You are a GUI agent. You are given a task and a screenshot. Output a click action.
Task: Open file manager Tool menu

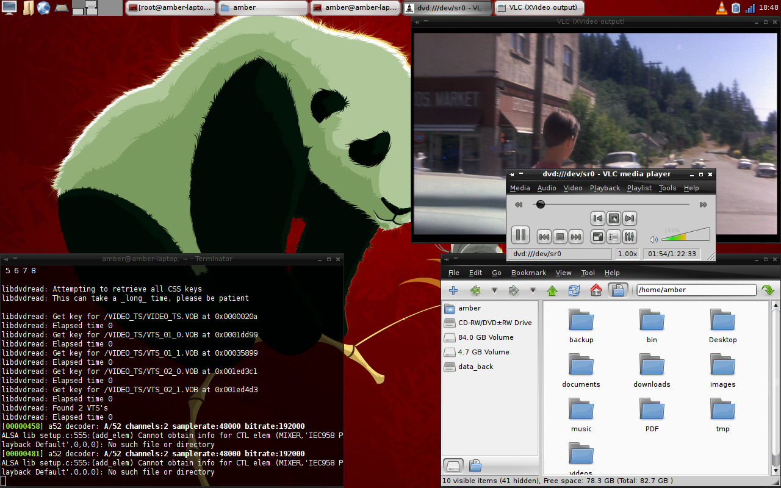click(x=588, y=273)
